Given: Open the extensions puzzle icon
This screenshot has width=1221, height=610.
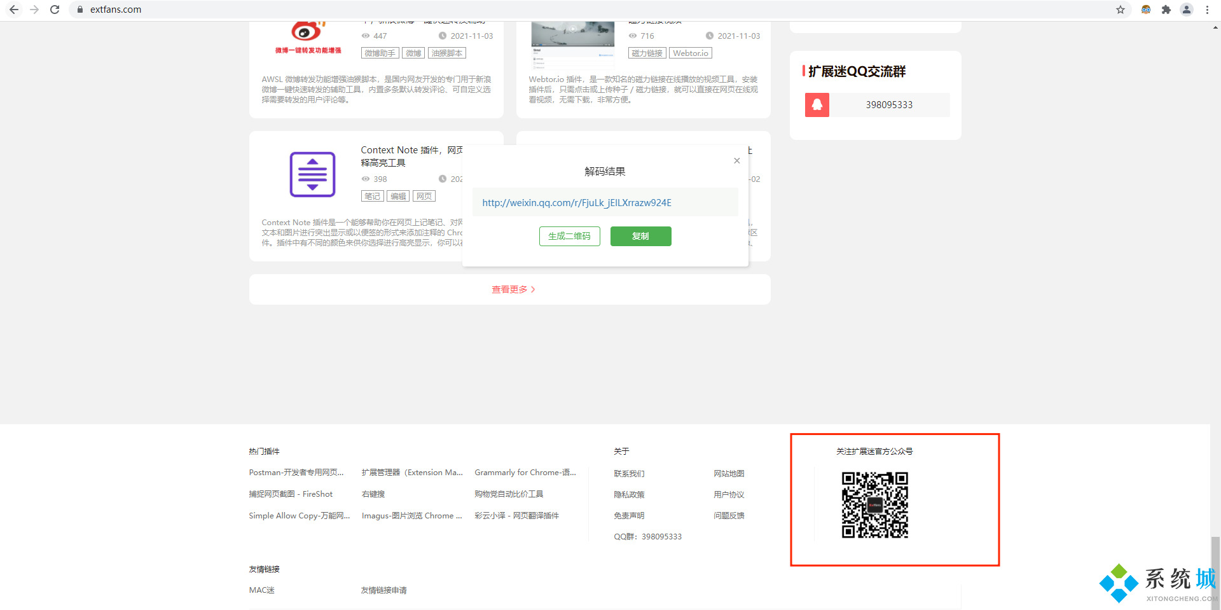Looking at the screenshot, I should [x=1166, y=10].
